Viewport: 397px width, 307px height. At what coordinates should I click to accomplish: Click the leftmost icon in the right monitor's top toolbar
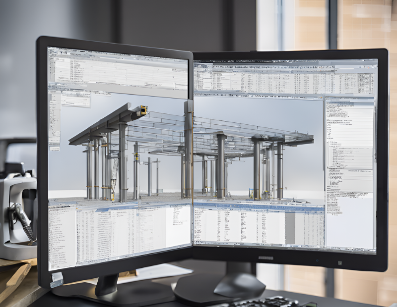point(197,64)
